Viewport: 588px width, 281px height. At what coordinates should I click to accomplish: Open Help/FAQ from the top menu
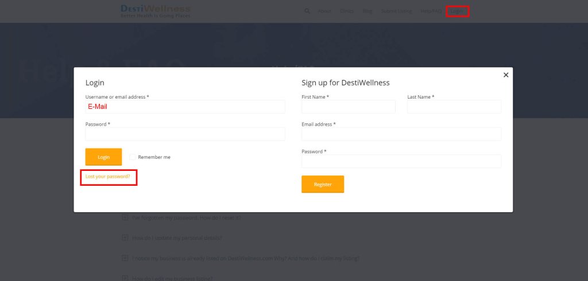431,11
